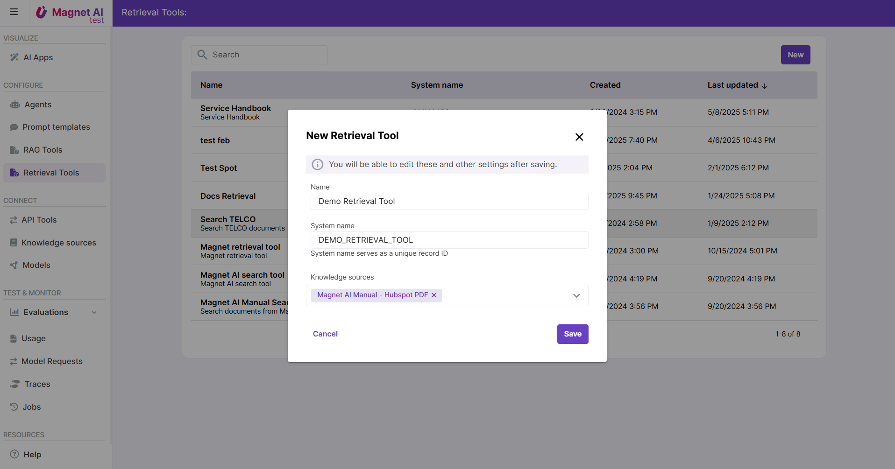Click the AI Apps sidebar icon
895x469 pixels.
pyautogui.click(x=14, y=57)
